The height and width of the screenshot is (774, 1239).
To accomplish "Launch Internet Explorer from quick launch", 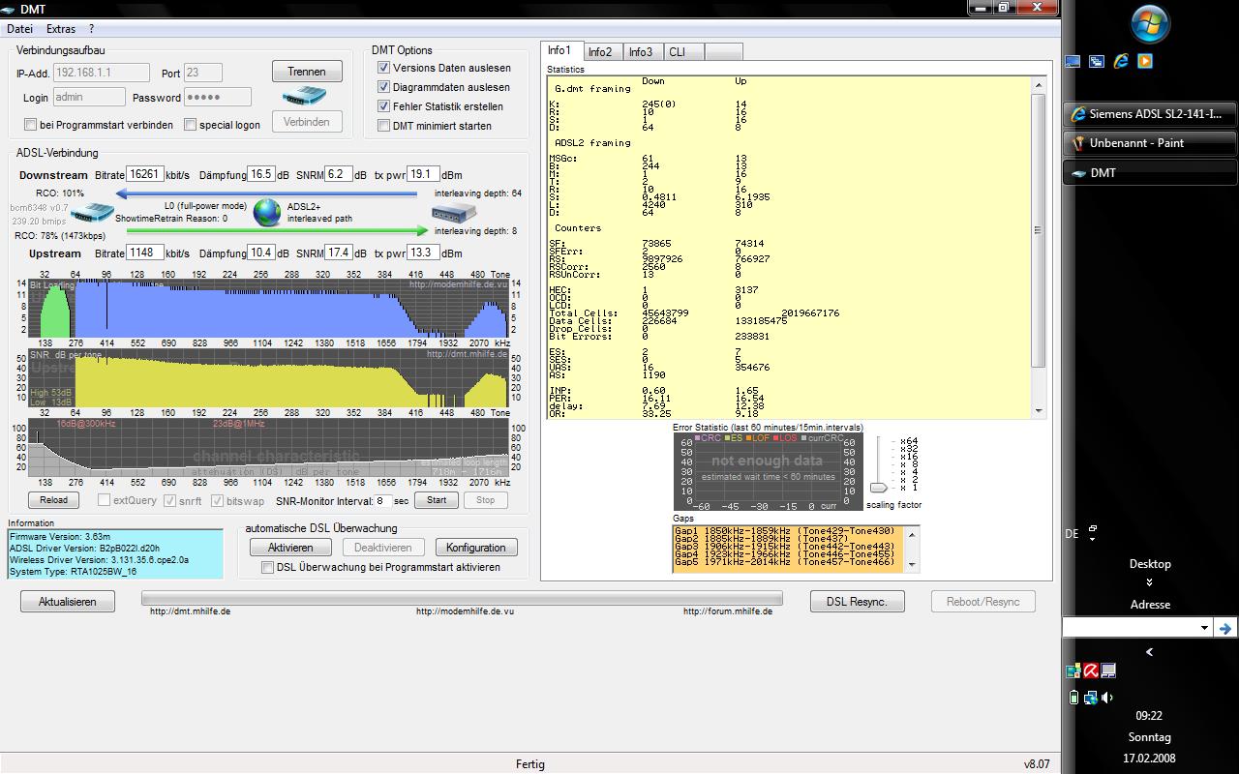I will [1121, 61].
